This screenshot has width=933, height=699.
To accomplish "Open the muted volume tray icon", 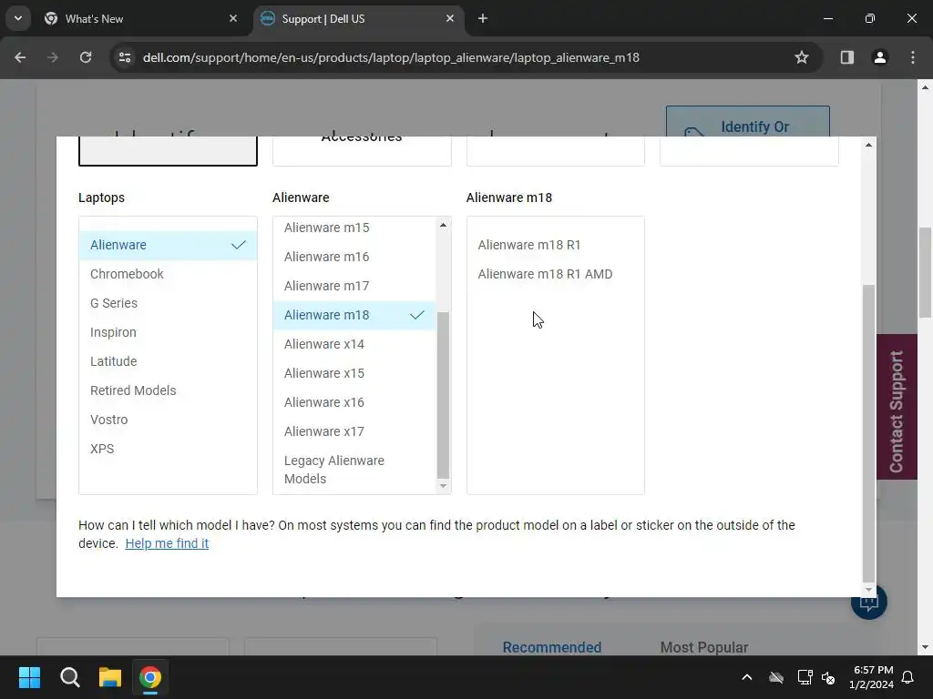I will (x=827, y=677).
